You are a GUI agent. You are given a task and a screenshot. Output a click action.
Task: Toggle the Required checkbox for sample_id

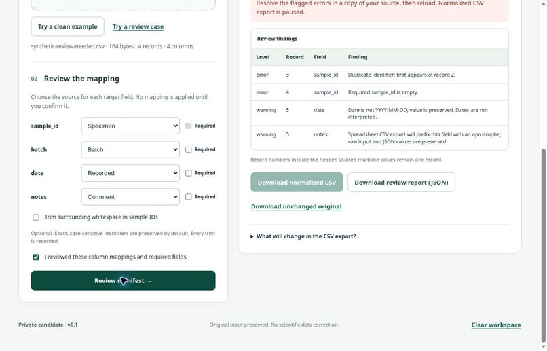tap(189, 126)
